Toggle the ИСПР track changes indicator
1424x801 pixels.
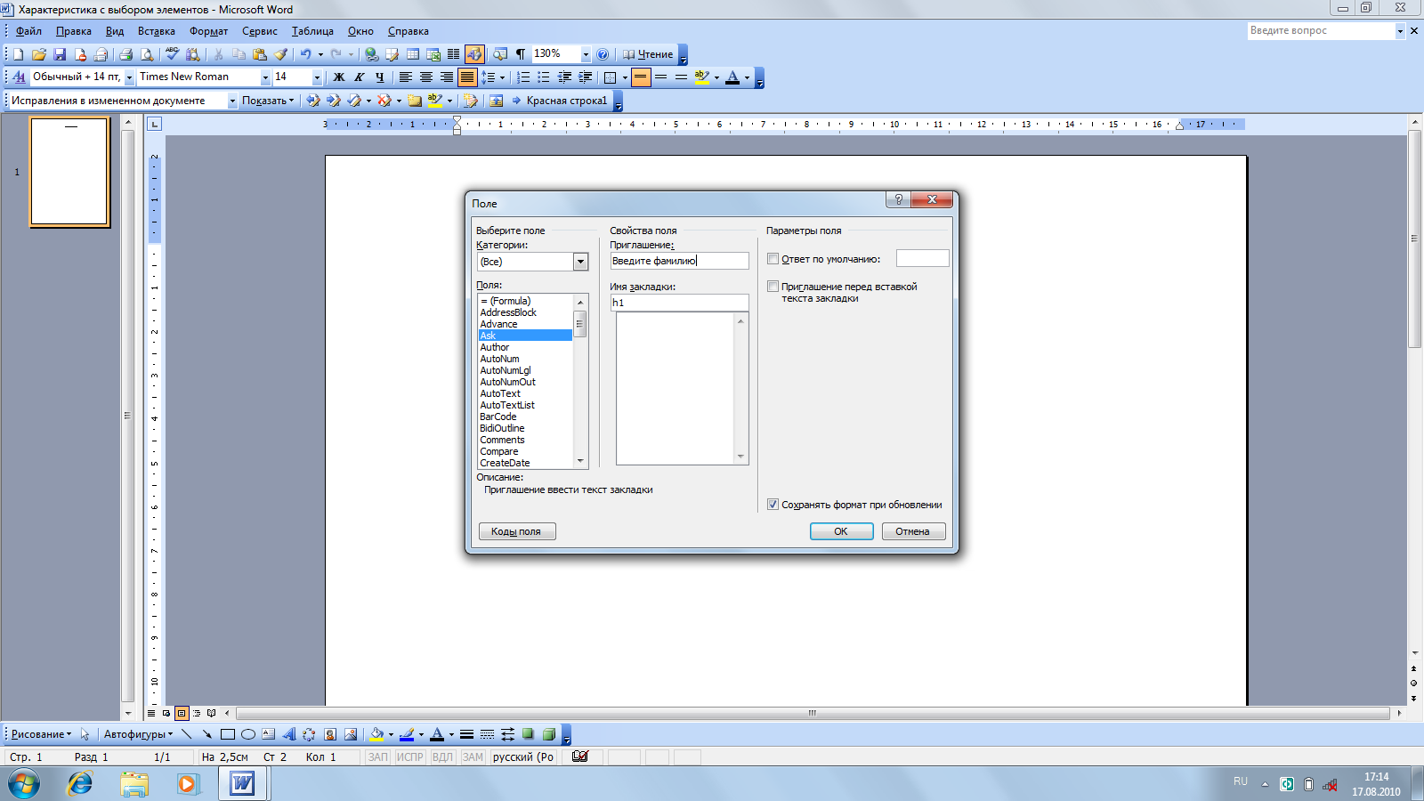click(x=409, y=757)
